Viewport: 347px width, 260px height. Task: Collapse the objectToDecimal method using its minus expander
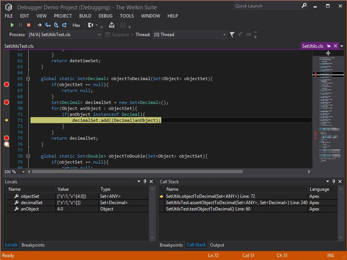pyautogui.click(x=28, y=79)
